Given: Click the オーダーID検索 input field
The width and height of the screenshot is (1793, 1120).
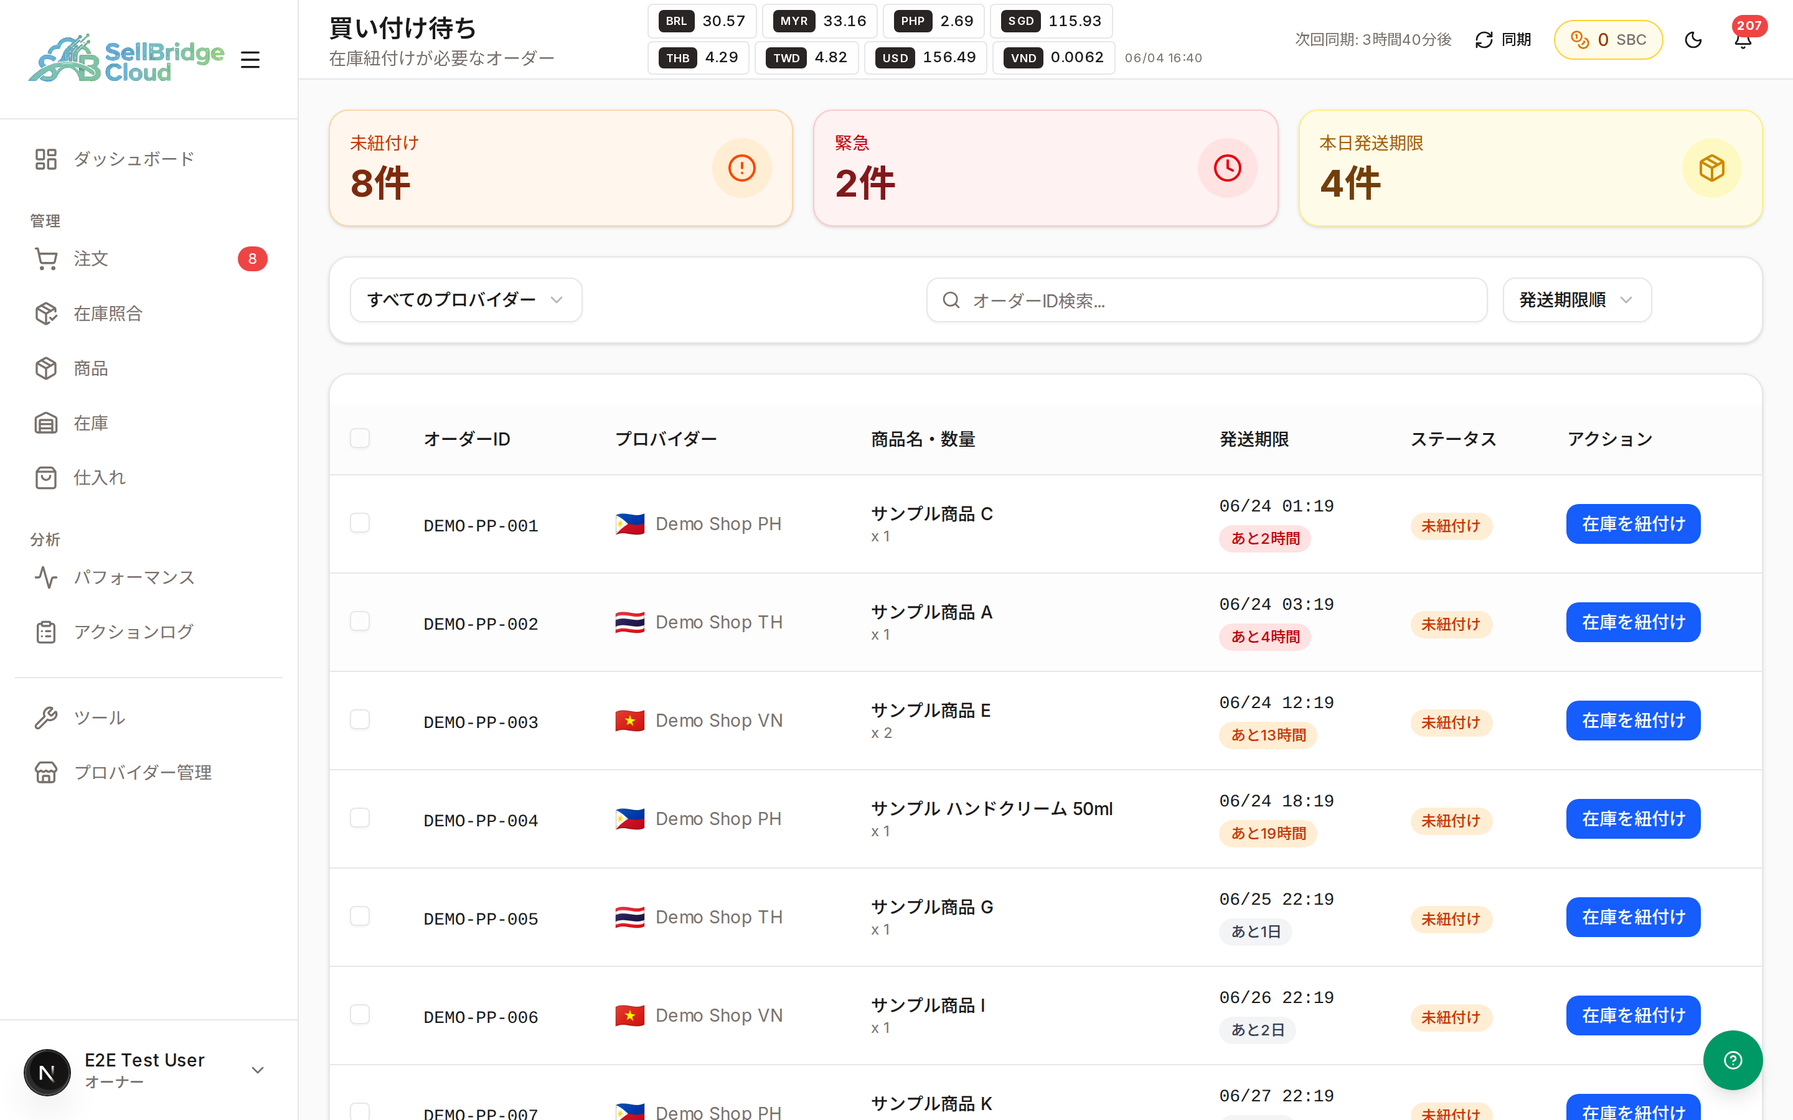Looking at the screenshot, I should (x=1206, y=300).
